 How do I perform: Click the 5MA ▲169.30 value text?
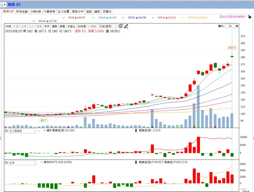[77, 18]
